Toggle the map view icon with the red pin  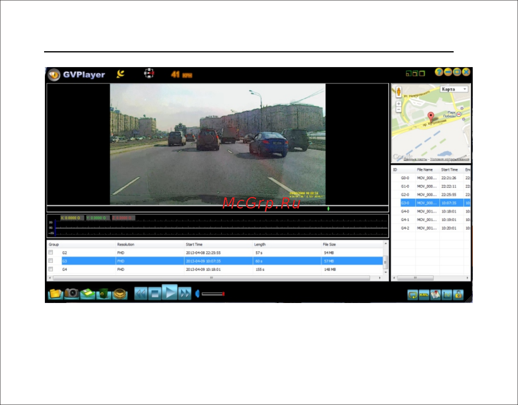pyautogui.click(x=435, y=295)
